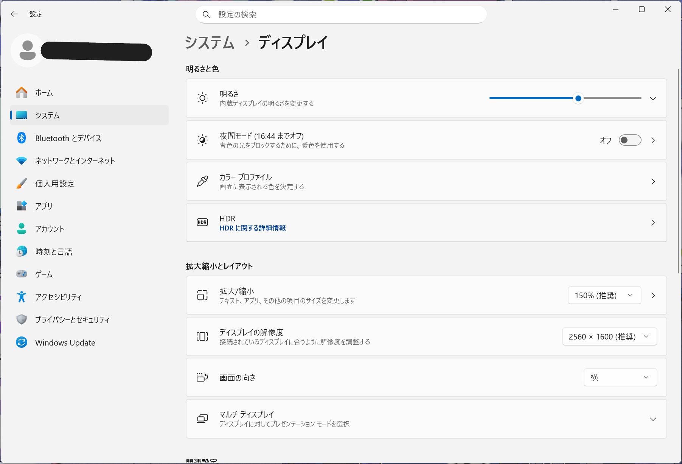Click the Bluetooth icon in sidebar
The width and height of the screenshot is (682, 464).
click(x=22, y=138)
